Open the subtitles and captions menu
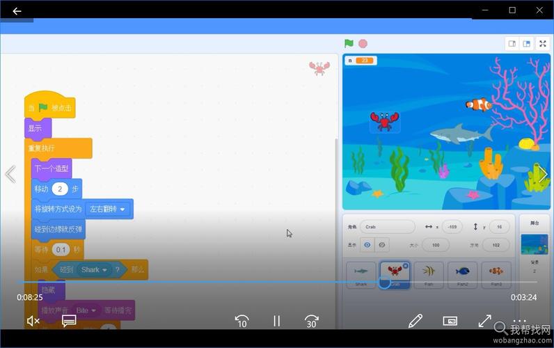Viewport: 554px width, 348px height. click(x=69, y=321)
